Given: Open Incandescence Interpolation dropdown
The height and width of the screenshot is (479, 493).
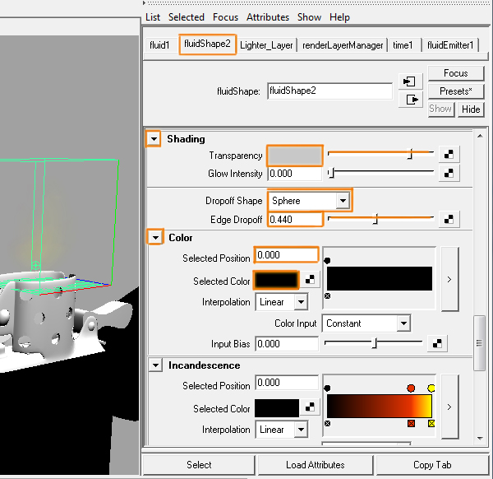Looking at the screenshot, I should pos(301,430).
